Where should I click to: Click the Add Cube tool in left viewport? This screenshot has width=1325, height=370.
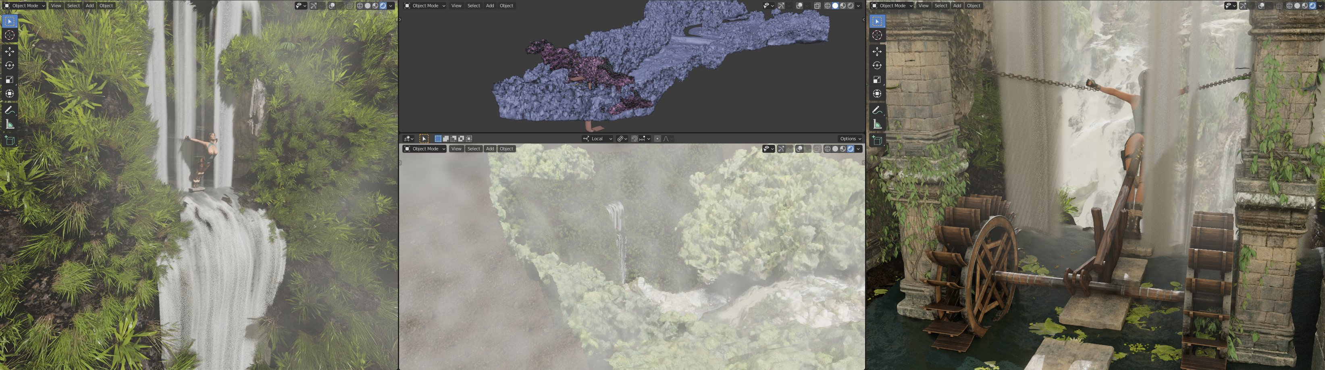click(10, 141)
